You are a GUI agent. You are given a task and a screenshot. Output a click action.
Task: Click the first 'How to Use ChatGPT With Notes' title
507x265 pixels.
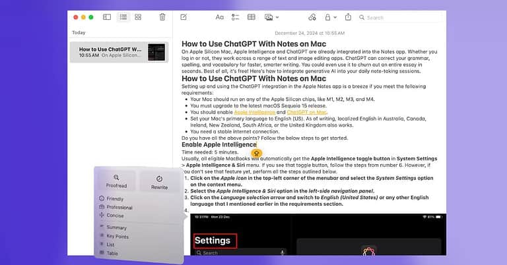[x=253, y=44]
